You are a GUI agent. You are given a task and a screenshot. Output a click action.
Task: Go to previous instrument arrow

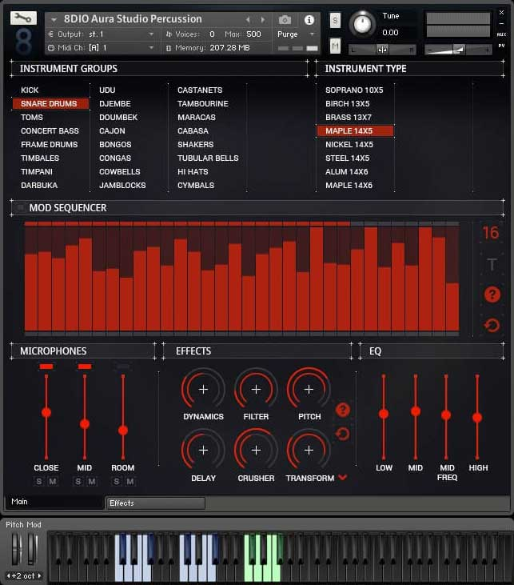[248, 19]
